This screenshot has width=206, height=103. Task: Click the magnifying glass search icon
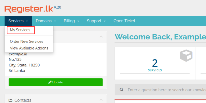click(122, 90)
